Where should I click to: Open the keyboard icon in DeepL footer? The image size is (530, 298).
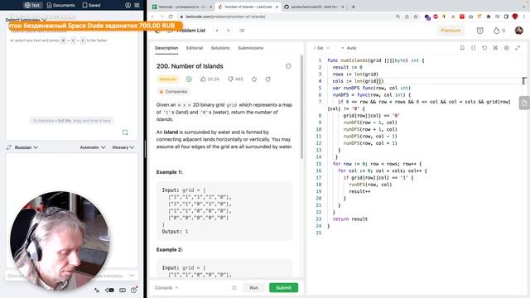123,291
